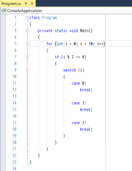
Task: Pin the Program.cs tab
Action: [x=26, y=3]
